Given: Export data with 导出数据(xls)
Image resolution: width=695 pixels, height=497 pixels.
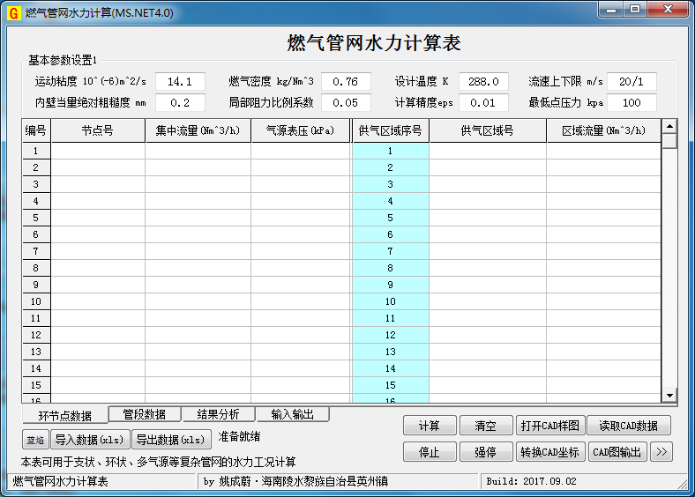Looking at the screenshot, I should (x=171, y=440).
